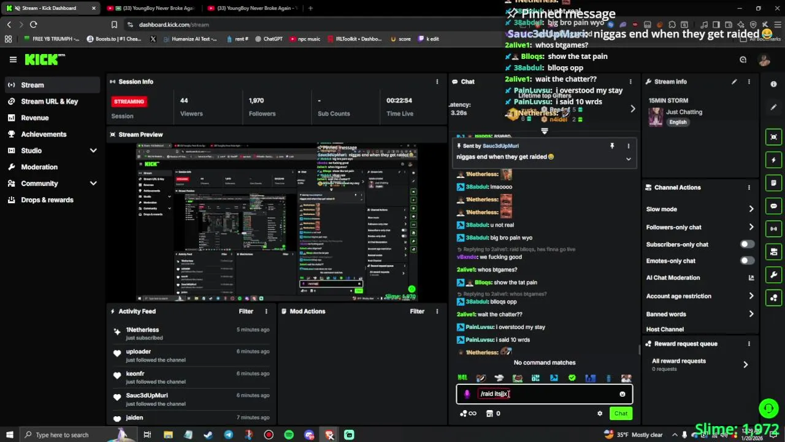Open the profile avatar menu

coord(764,60)
